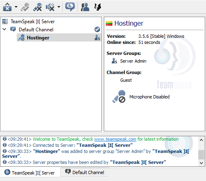Open the speaker mute dropdown arrow
The width and height of the screenshot is (206, 181).
pos(59,7)
